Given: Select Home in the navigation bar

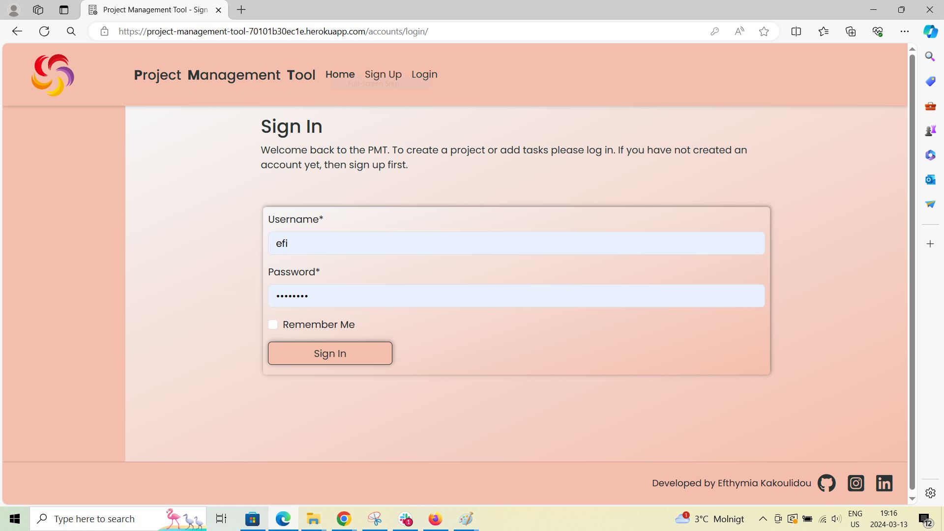Looking at the screenshot, I should (x=340, y=74).
